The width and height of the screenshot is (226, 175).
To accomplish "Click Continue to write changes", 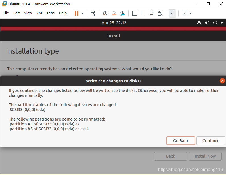I will pos(211,141).
